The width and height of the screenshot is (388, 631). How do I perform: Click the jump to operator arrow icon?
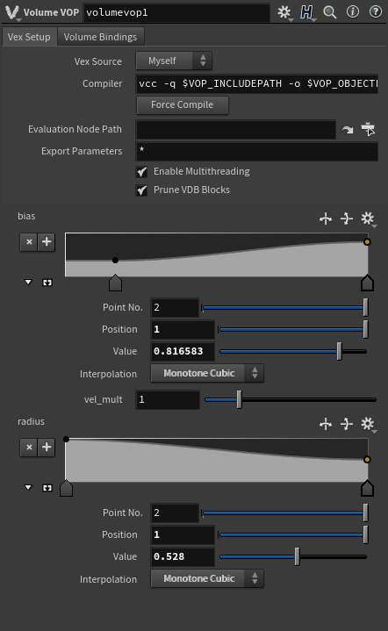(x=347, y=130)
